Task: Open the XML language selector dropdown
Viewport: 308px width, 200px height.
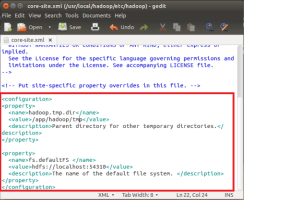Action: 107,195
